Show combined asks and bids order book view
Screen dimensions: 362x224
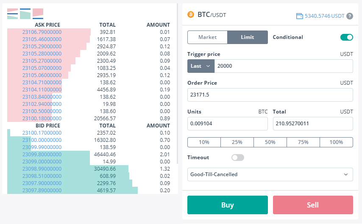(12, 14)
